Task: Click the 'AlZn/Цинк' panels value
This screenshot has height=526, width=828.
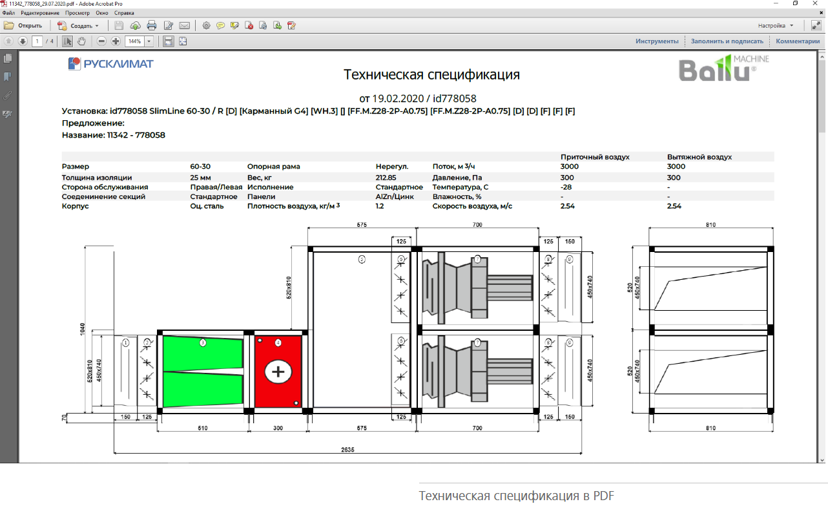Action: (x=395, y=196)
